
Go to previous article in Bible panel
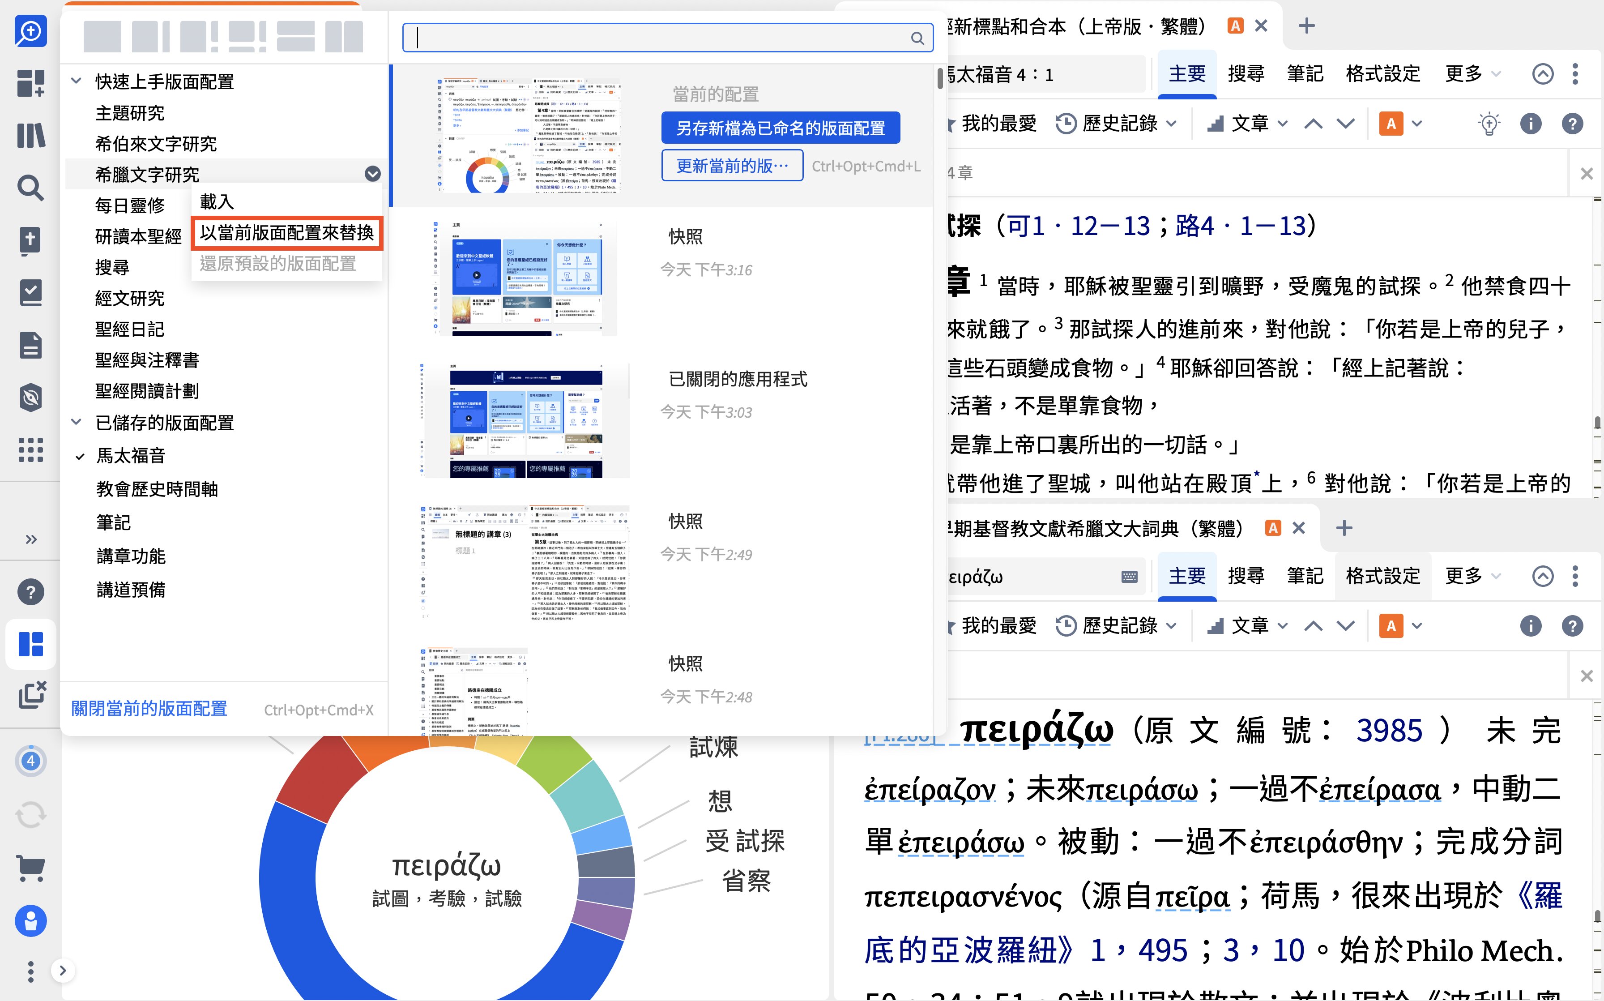[1314, 124]
